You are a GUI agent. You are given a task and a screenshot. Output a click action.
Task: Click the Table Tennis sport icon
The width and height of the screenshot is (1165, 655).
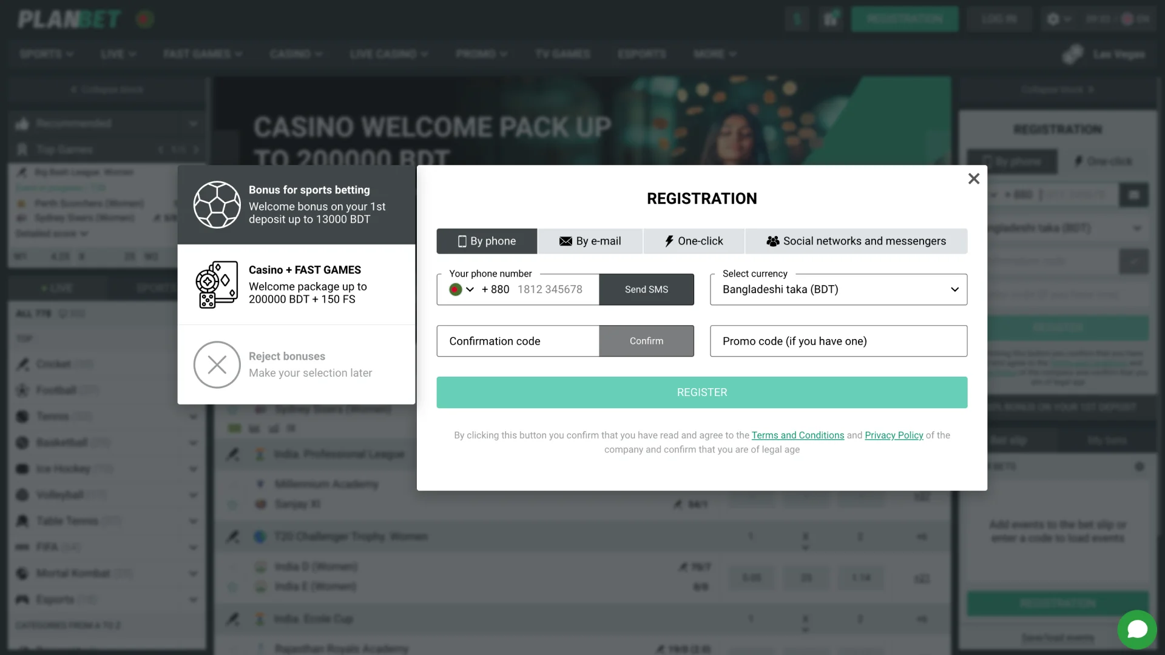22,520
